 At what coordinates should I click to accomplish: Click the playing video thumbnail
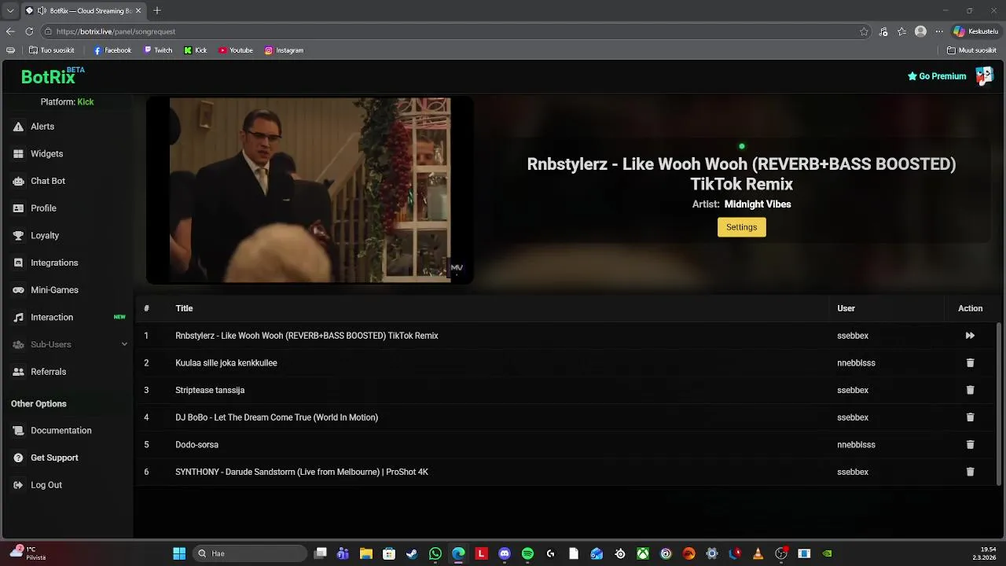tap(310, 189)
